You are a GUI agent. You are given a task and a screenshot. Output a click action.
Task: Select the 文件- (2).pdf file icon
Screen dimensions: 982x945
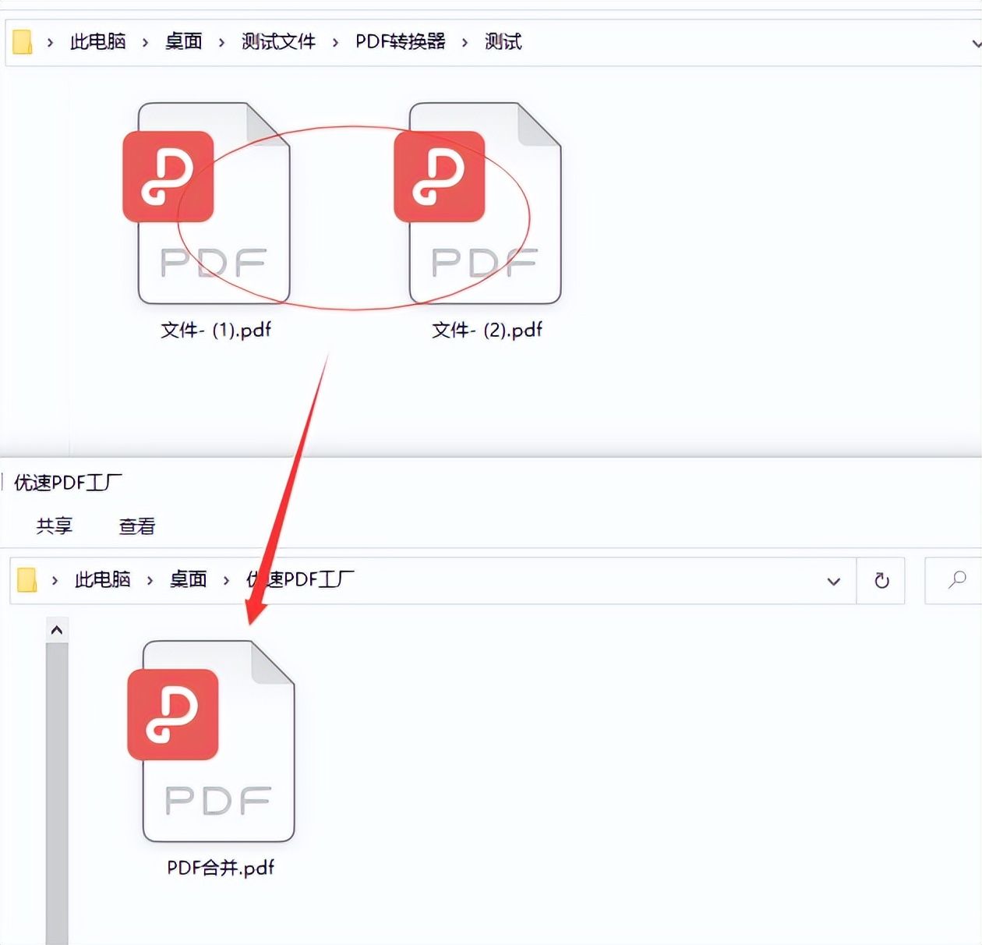tap(478, 203)
